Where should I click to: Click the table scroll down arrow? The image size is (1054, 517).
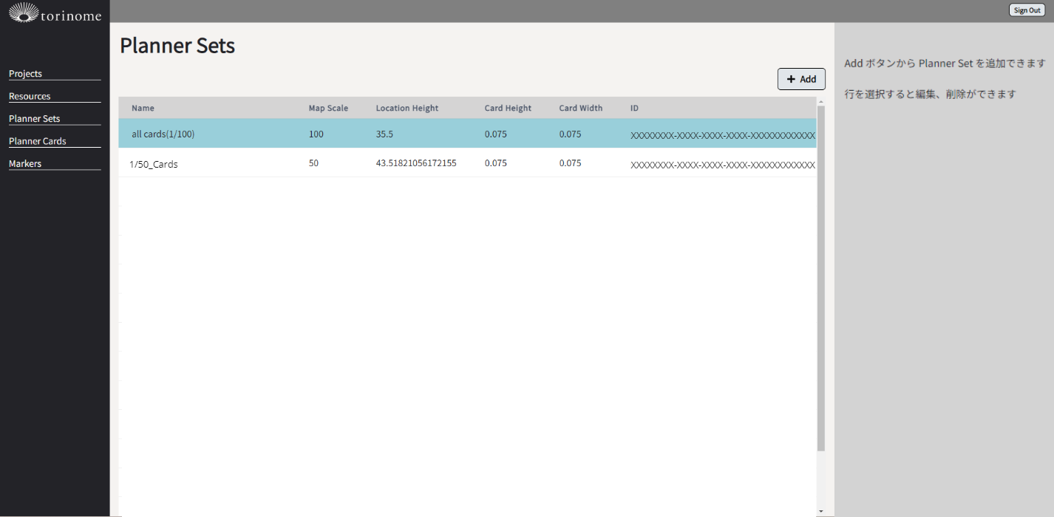pyautogui.click(x=821, y=510)
